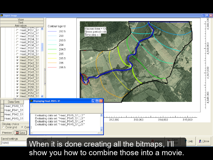The height and width of the screenshot is (160, 213).
Task: Click the Export Image title bar icon
Action: tap(2, 15)
